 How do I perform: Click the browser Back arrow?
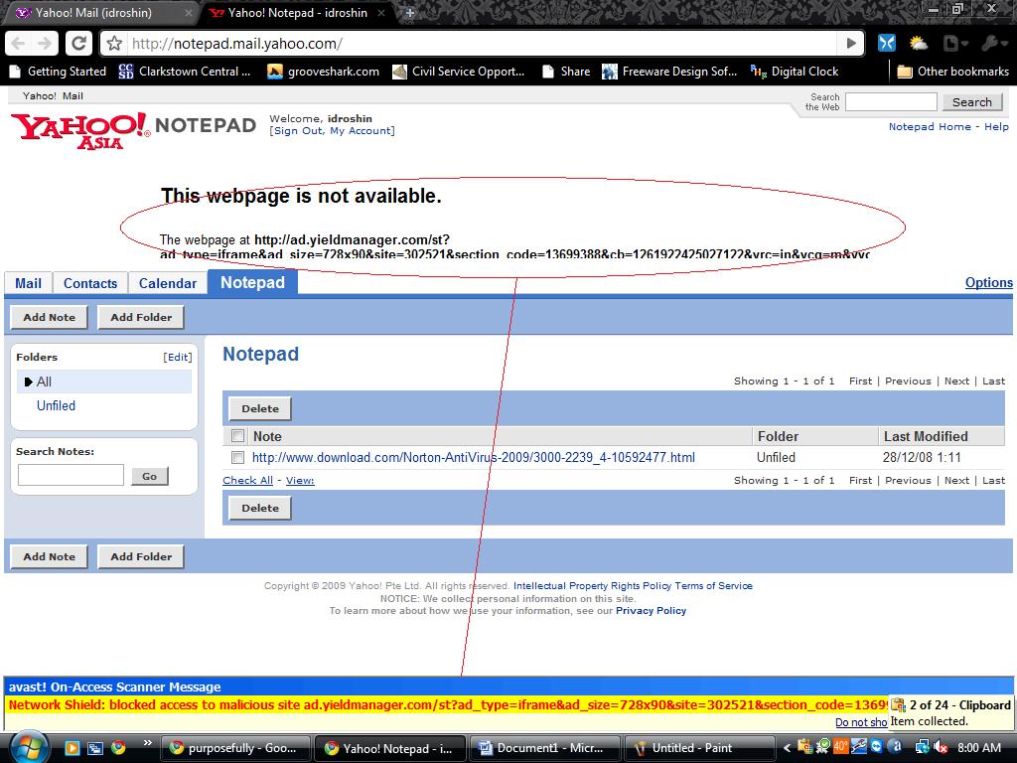[x=18, y=44]
